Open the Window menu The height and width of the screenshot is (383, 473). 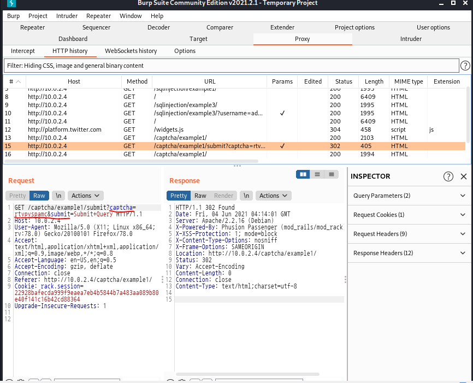131,16
